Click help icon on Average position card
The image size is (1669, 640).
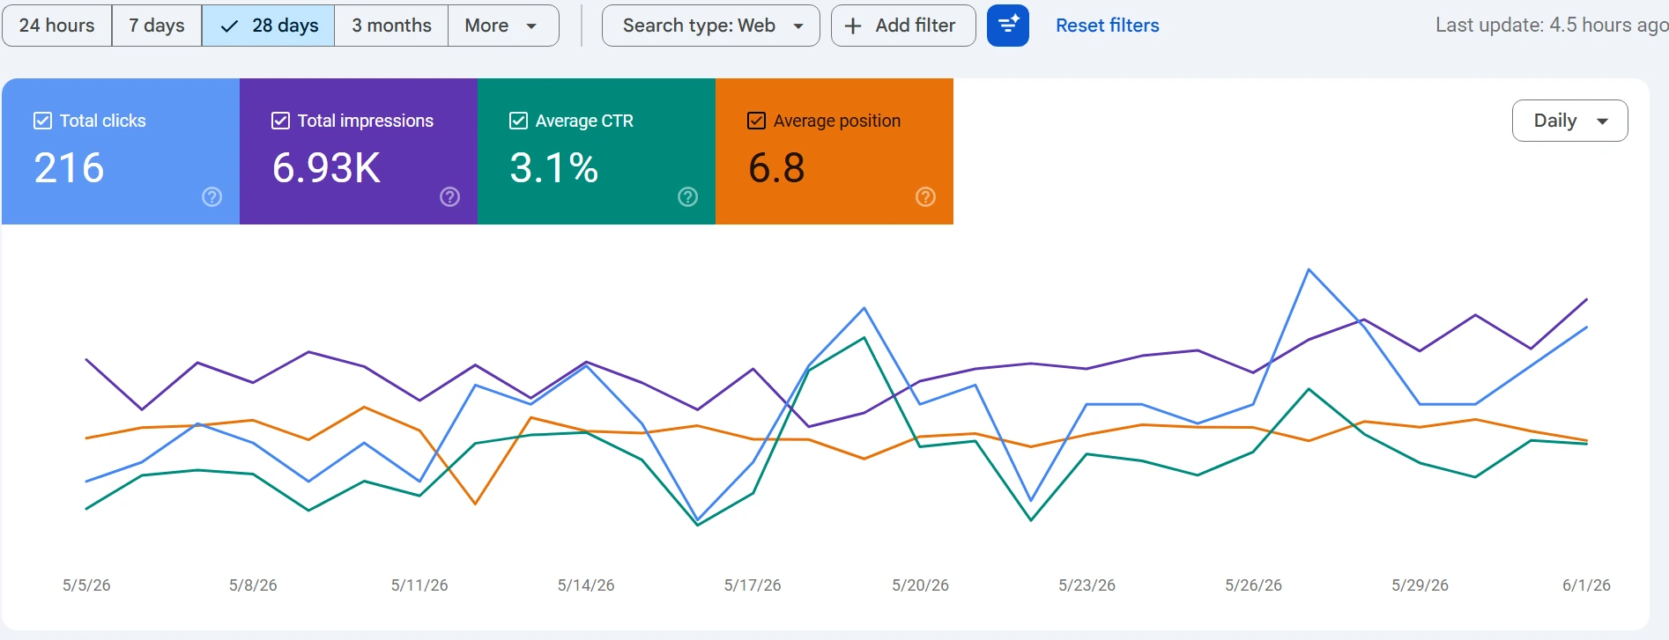(x=925, y=196)
